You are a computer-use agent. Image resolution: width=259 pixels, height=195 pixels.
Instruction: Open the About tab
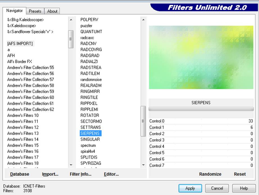tap(52, 11)
